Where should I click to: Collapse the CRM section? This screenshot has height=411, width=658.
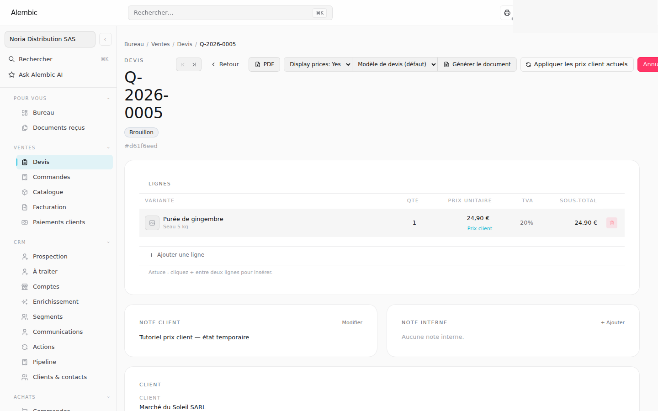point(108,242)
